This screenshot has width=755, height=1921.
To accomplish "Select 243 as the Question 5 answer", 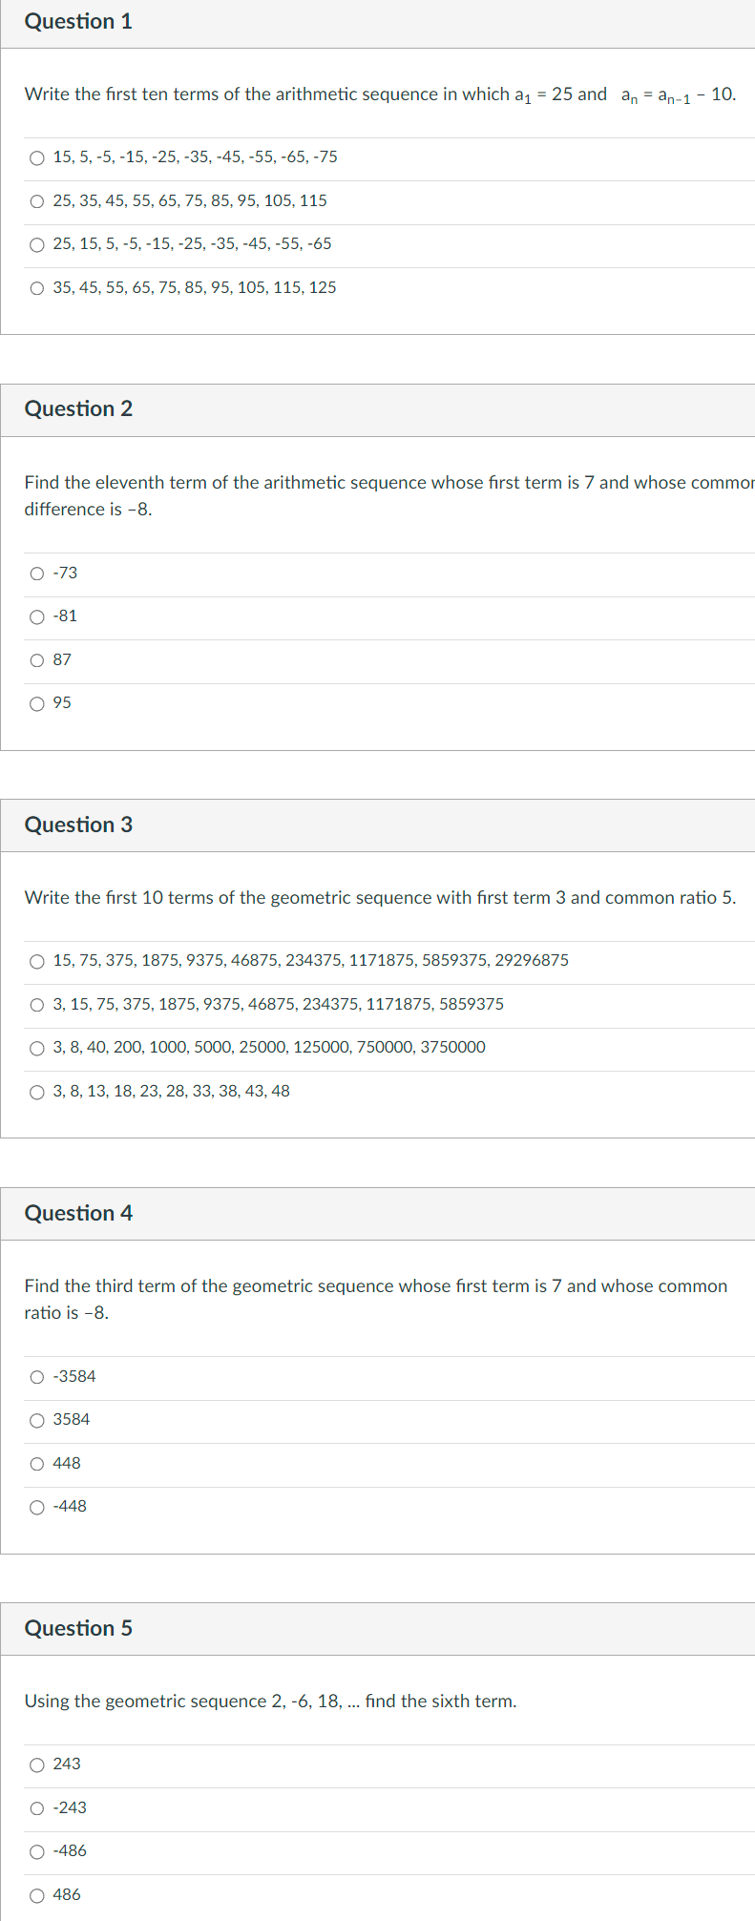I will click(36, 1764).
